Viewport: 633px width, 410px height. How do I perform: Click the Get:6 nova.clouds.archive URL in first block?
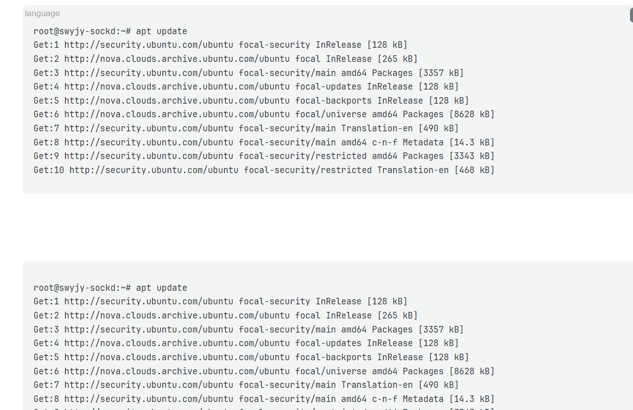tap(177, 114)
